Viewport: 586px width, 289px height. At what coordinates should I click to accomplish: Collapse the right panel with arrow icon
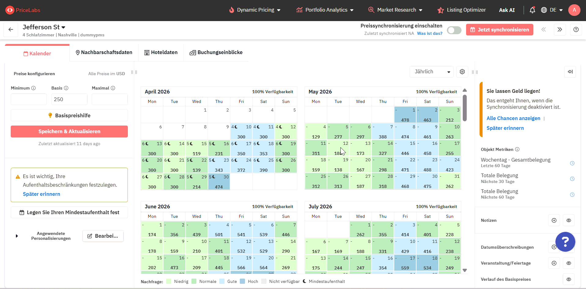[x=570, y=71]
